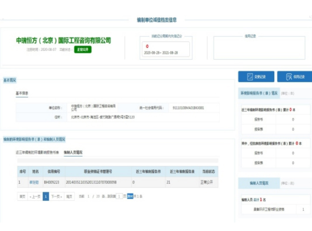Open the staff name link in row 1
The width and height of the screenshot is (312, 231).
point(34,182)
